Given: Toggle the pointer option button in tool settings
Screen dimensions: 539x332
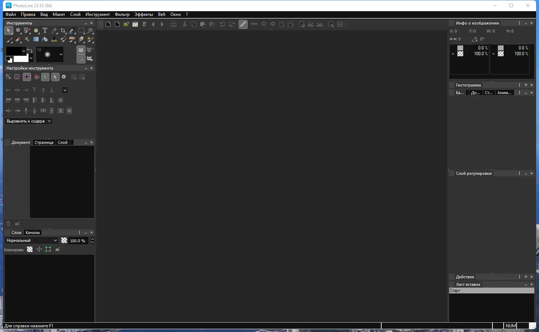Looking at the screenshot, I should pos(55,77).
